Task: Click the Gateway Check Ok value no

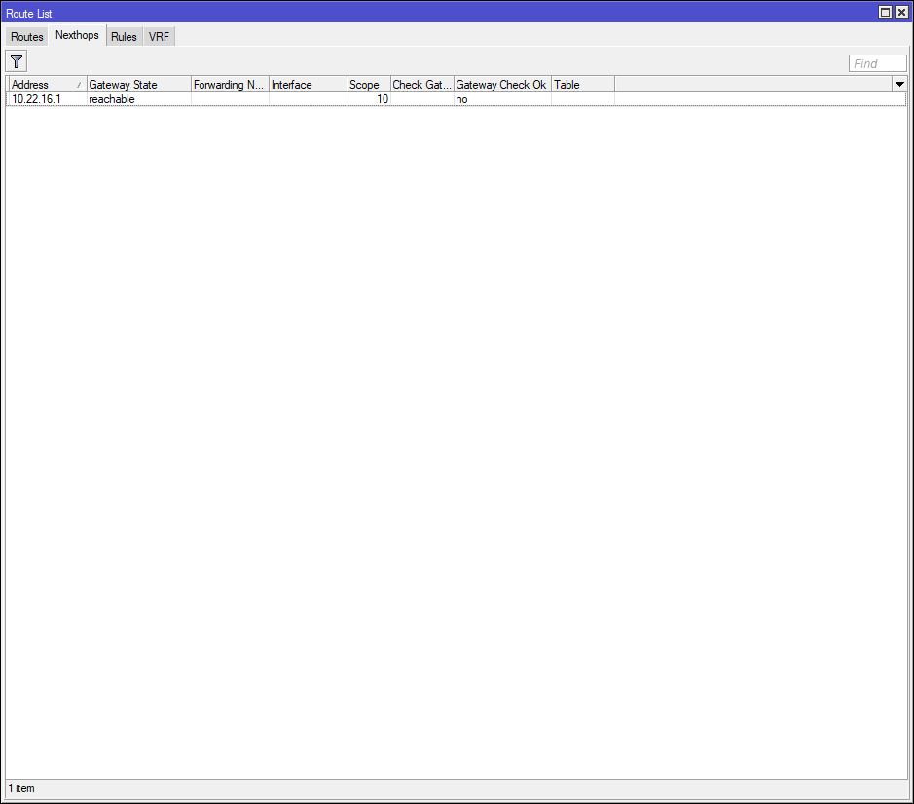Action: 461,99
